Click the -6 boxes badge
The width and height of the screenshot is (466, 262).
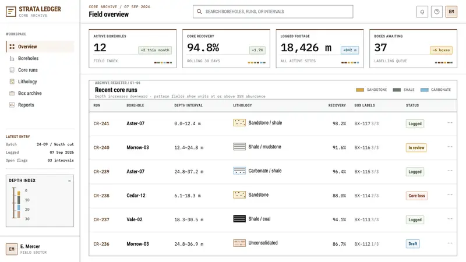click(x=441, y=50)
